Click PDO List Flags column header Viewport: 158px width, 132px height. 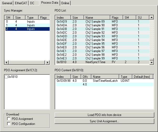[x=116, y=17]
